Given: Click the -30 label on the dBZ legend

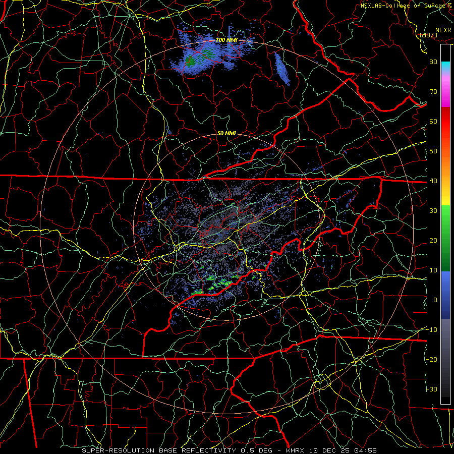Looking at the screenshot, I should click(431, 389).
